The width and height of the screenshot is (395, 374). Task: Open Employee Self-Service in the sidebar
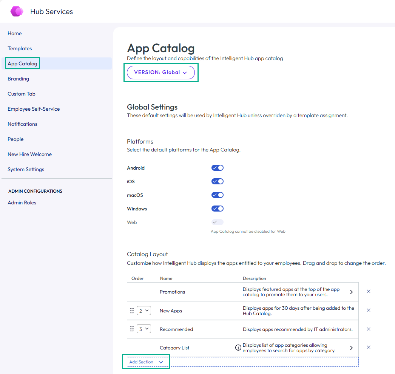coord(34,109)
